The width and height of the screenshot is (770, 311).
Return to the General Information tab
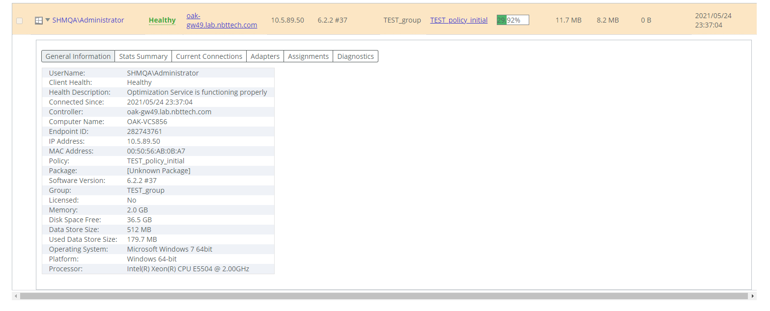click(x=78, y=56)
